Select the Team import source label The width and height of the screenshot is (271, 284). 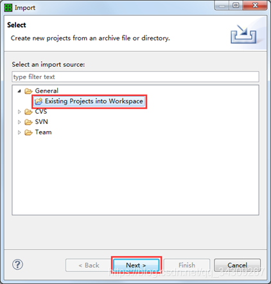pyautogui.click(x=43, y=132)
